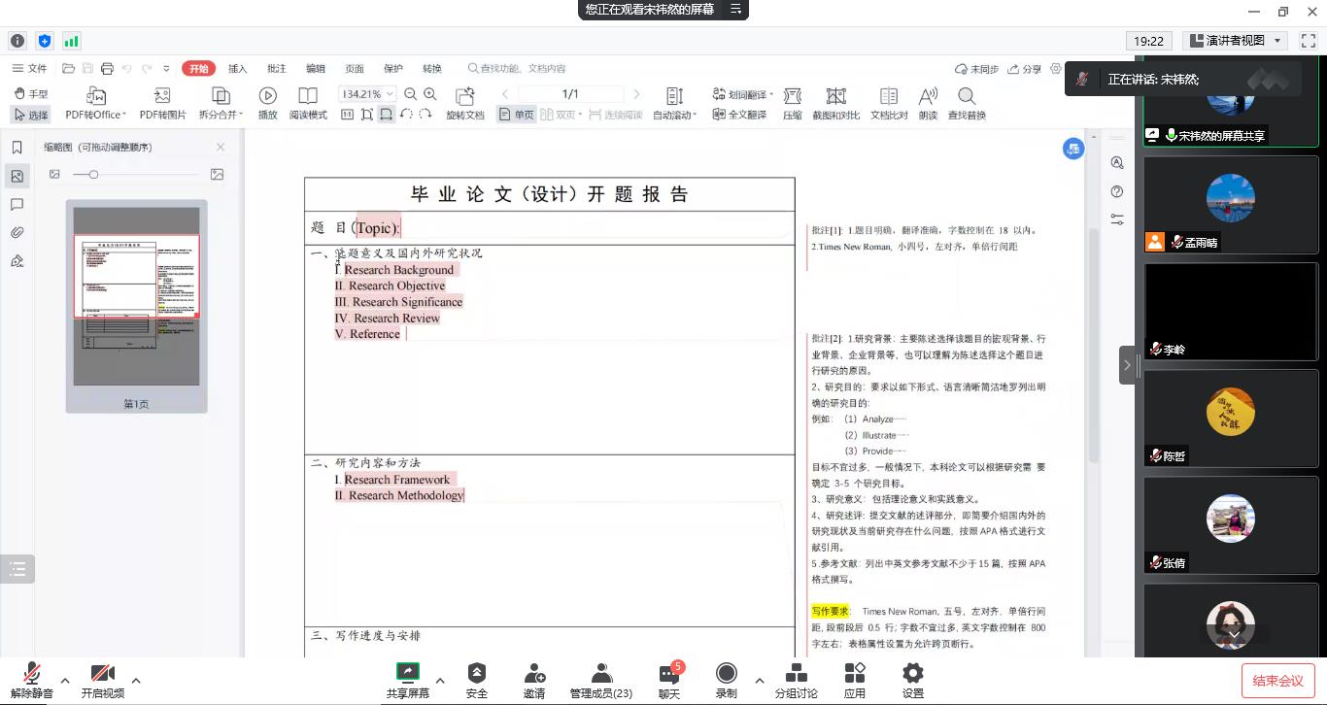The image size is (1327, 705).
Task: Open 分组讨论 breakout rooms
Action: (796, 681)
